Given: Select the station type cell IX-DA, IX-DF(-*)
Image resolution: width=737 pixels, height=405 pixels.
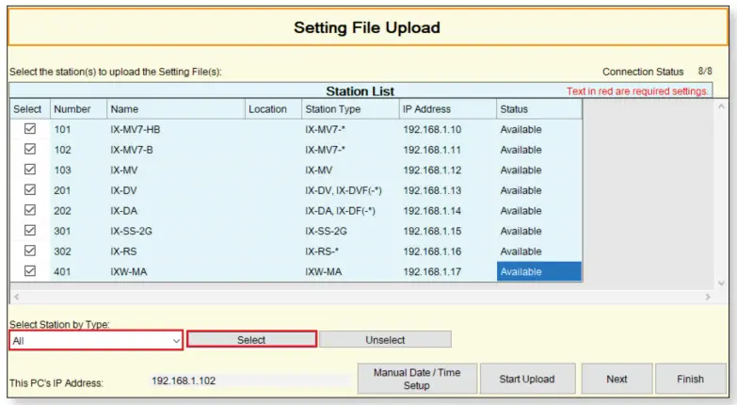Looking at the screenshot, I should click(x=350, y=210).
